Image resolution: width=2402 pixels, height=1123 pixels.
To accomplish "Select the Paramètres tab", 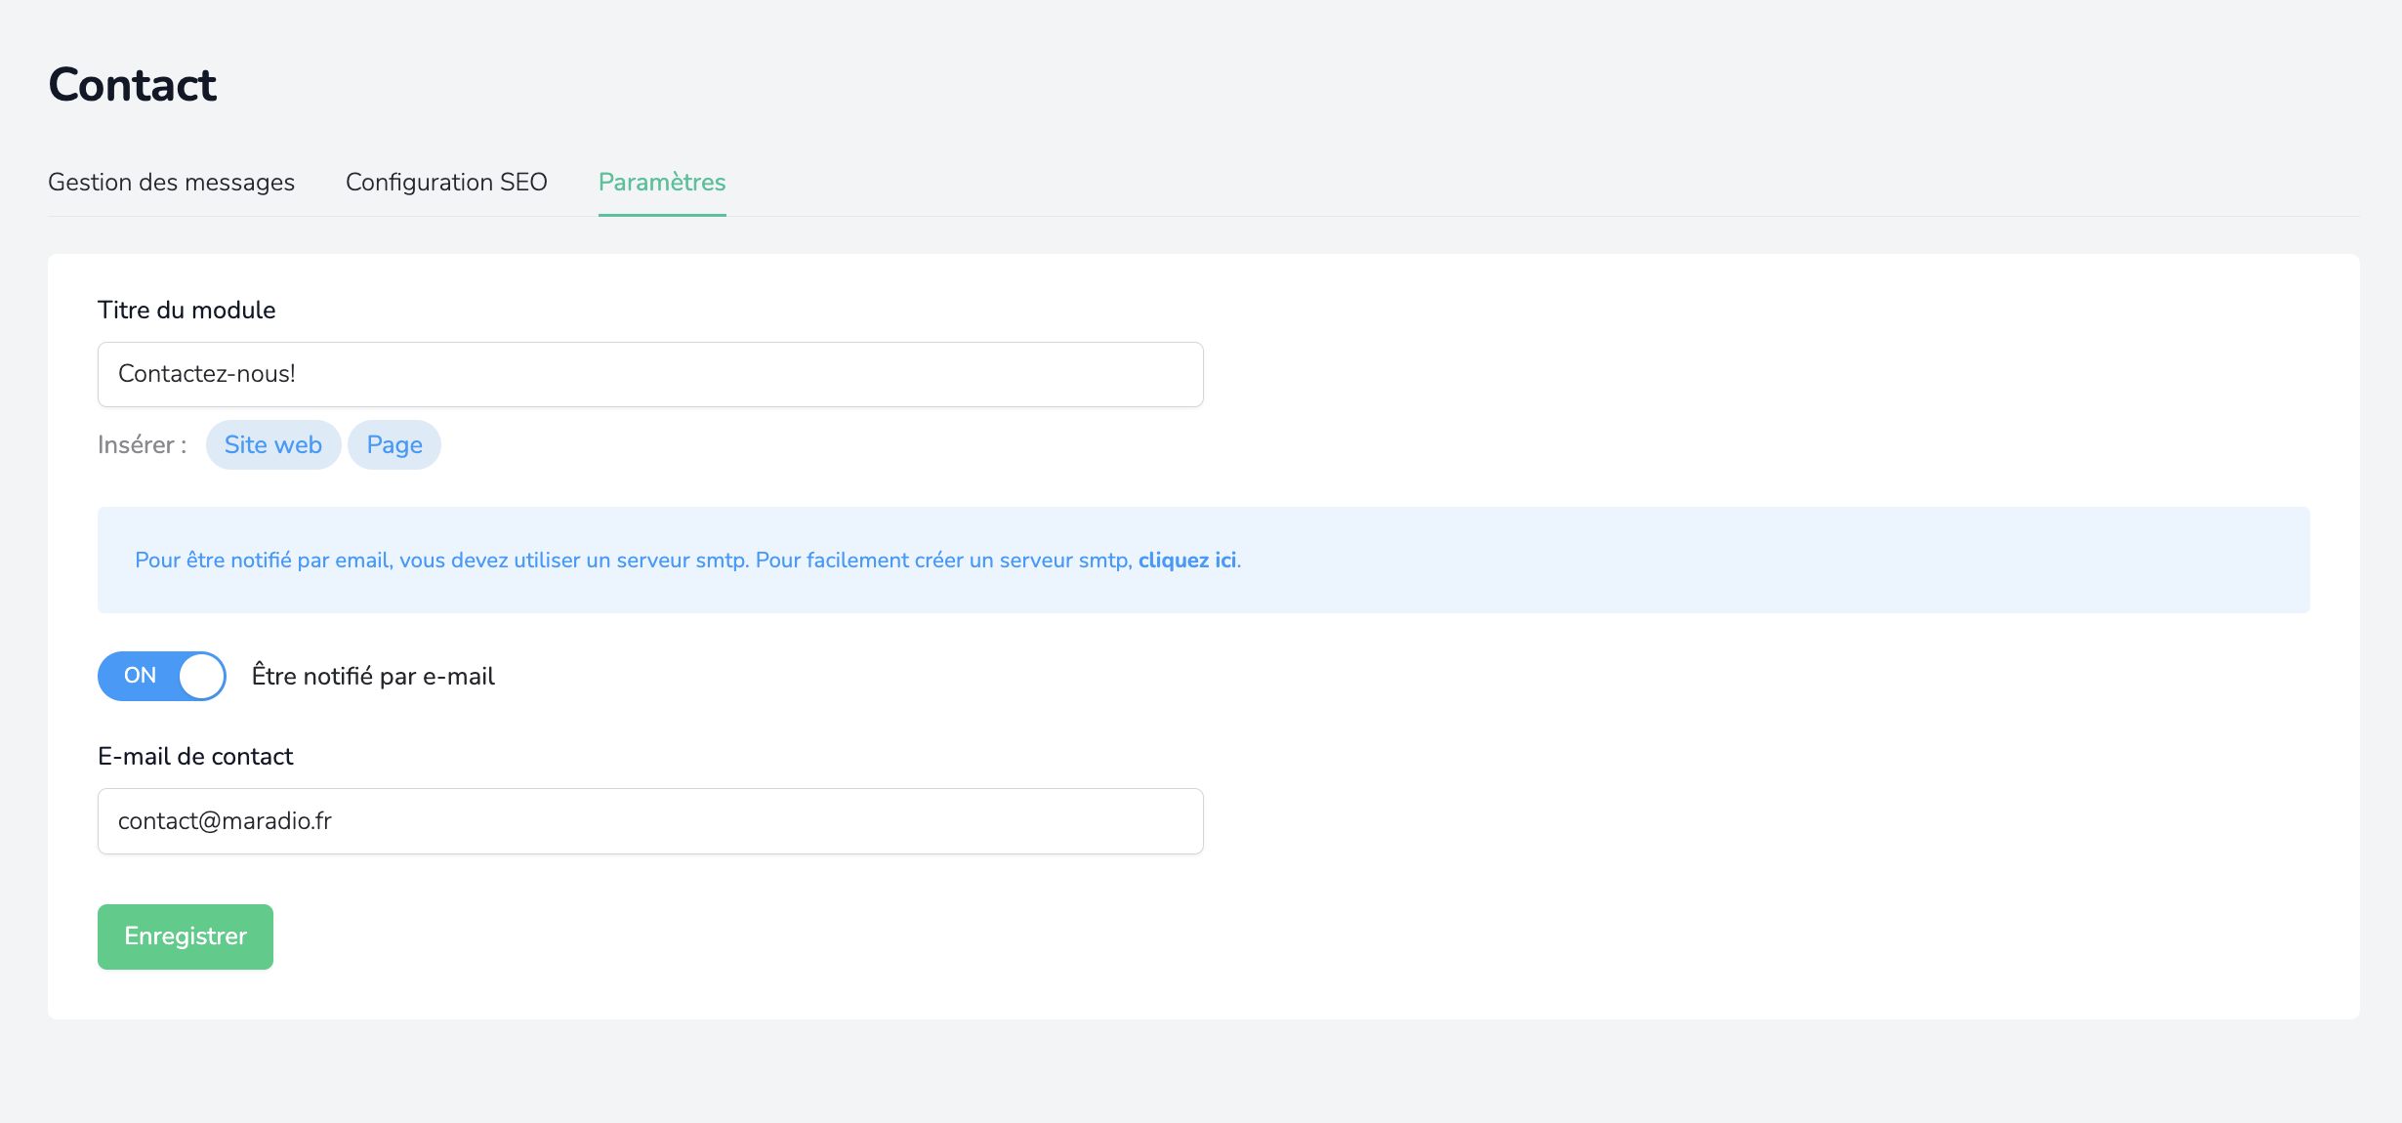I will pyautogui.click(x=662, y=183).
